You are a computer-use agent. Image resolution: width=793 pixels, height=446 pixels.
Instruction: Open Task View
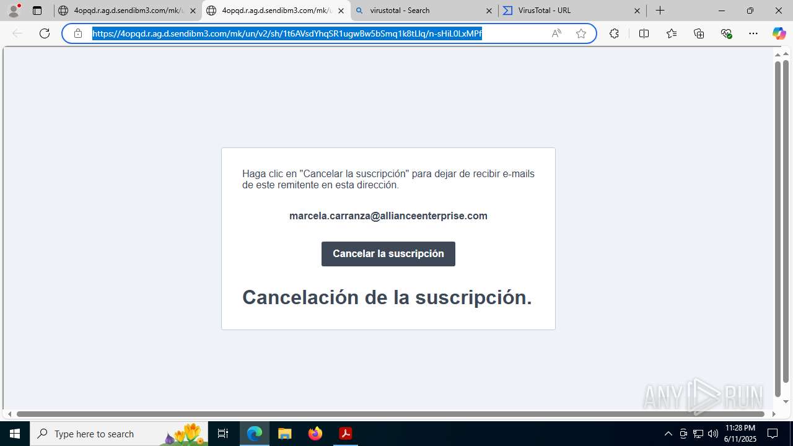(x=224, y=434)
